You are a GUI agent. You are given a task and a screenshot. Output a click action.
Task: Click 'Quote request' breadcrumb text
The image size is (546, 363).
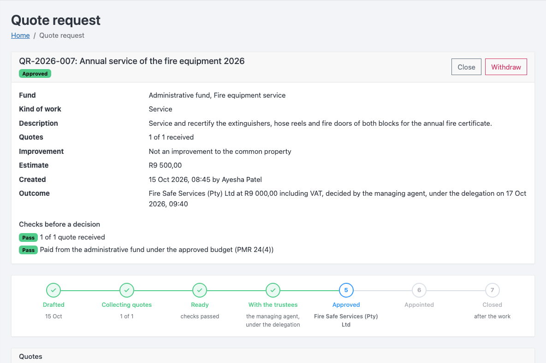pos(62,35)
